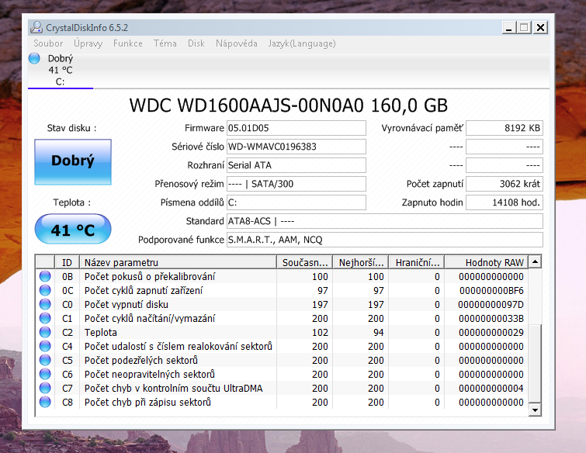
Task: Click status icon for row C5
Action: [x=44, y=361]
